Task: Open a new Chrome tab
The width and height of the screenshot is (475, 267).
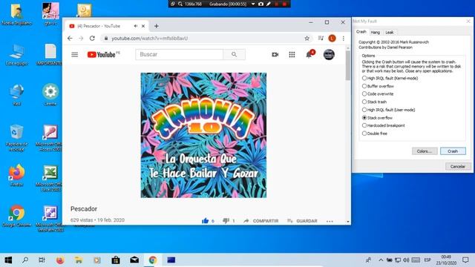Action: point(157,26)
